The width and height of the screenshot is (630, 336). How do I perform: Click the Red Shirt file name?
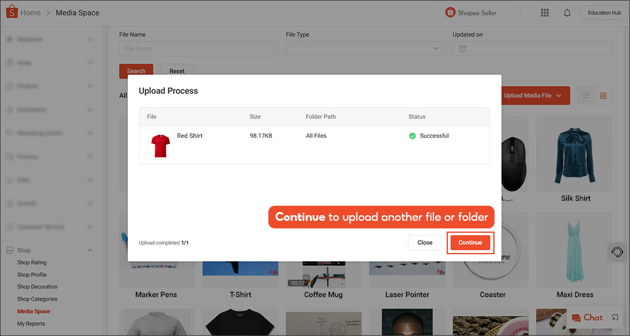tap(190, 136)
